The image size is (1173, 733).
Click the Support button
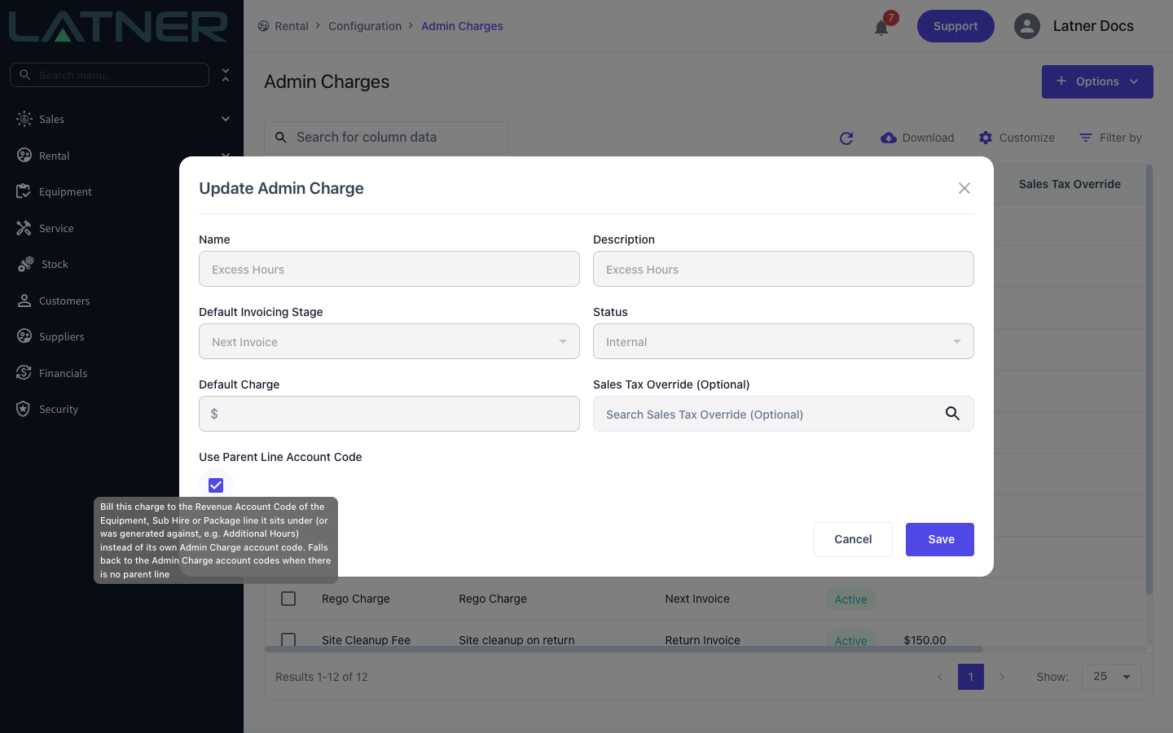pyautogui.click(x=956, y=26)
